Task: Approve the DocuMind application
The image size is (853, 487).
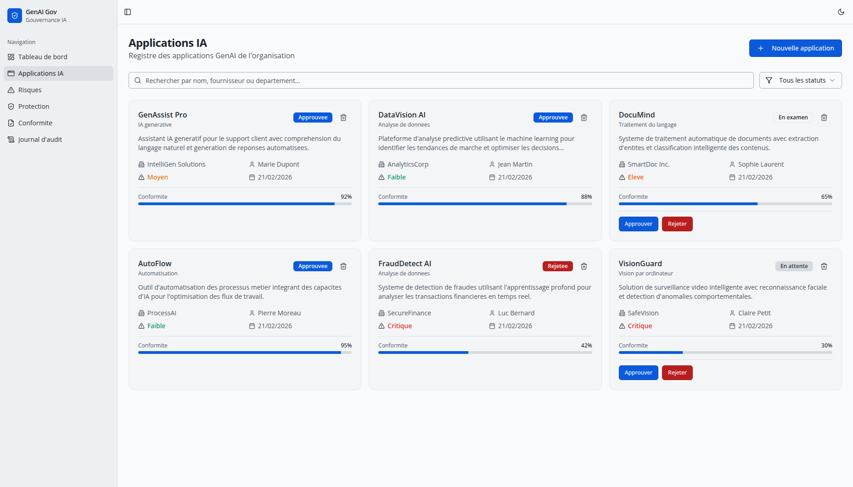Action: [x=638, y=224]
